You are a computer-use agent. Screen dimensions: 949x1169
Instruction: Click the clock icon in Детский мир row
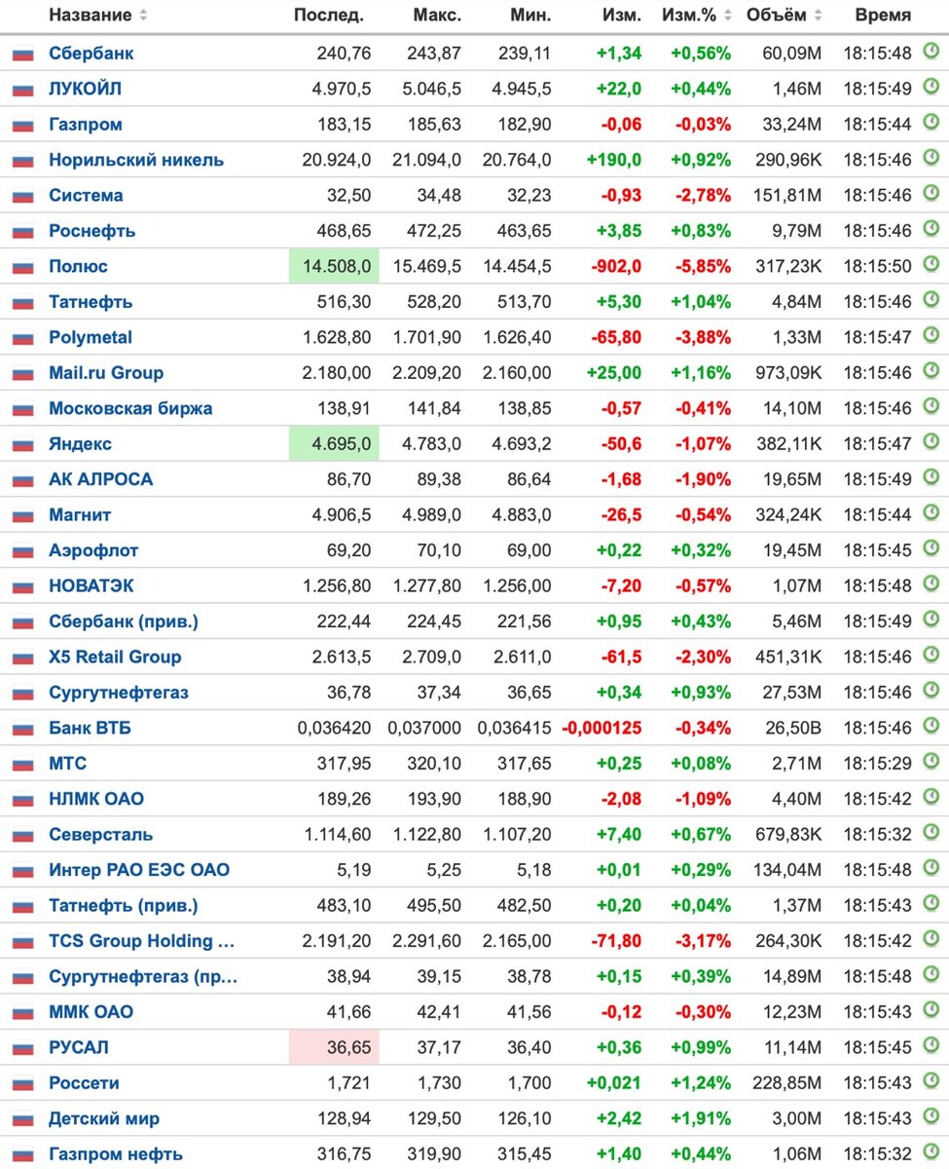pos(931,1117)
